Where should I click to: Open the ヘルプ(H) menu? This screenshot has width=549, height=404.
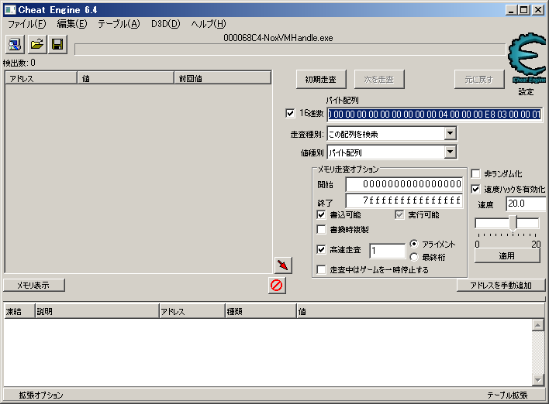[x=209, y=24]
